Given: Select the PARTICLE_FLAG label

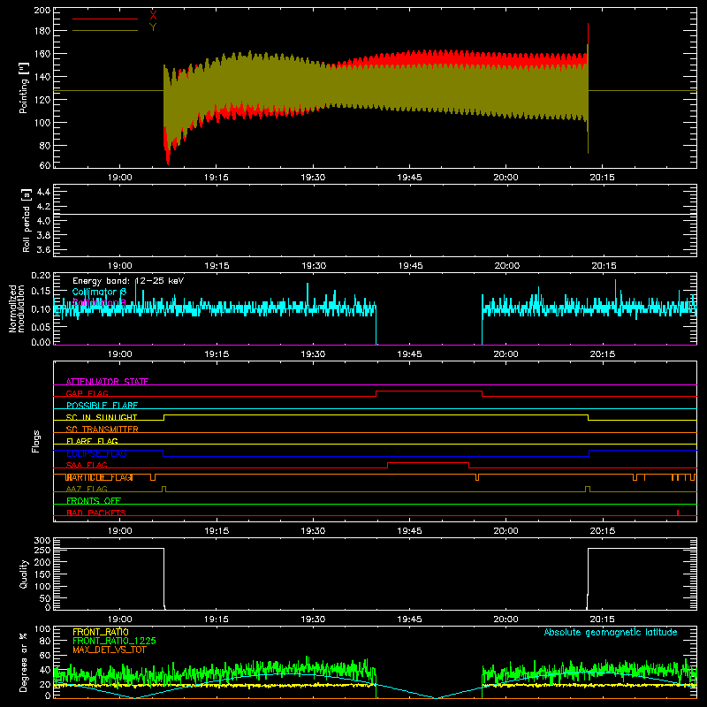Looking at the screenshot, I should [x=99, y=477].
